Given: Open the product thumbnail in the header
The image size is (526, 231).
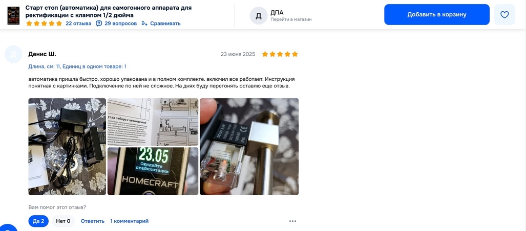Looking at the screenshot, I should (x=13, y=15).
